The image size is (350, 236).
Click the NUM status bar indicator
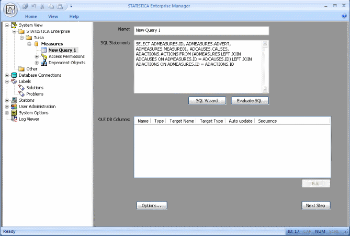pyautogui.click(x=320, y=231)
